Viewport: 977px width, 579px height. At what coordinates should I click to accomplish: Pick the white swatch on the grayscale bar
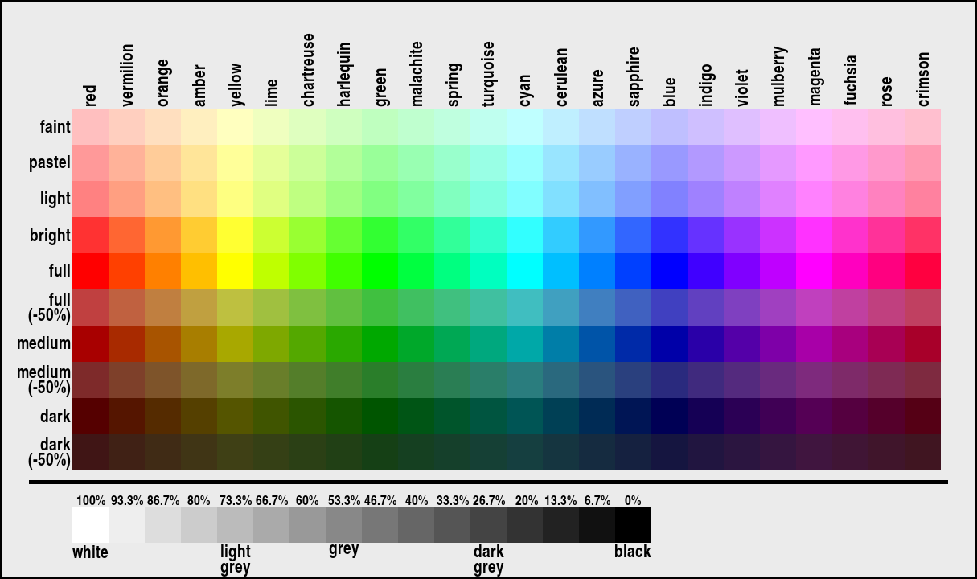click(x=91, y=523)
